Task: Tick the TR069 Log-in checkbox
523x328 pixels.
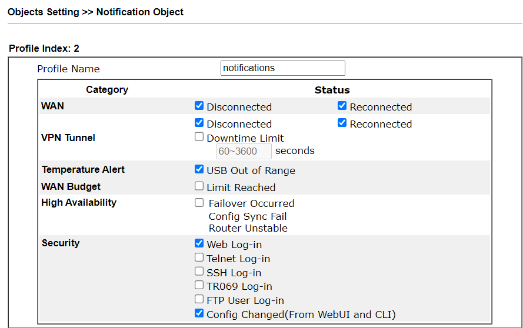Action: click(199, 285)
